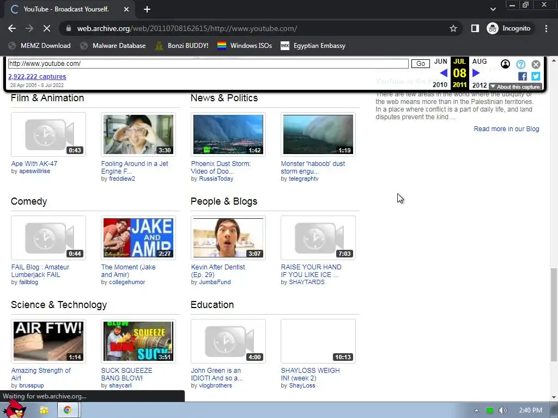This screenshot has height=418, width=558.
Task: Click the browser address bar URL
Action: [x=187, y=28]
